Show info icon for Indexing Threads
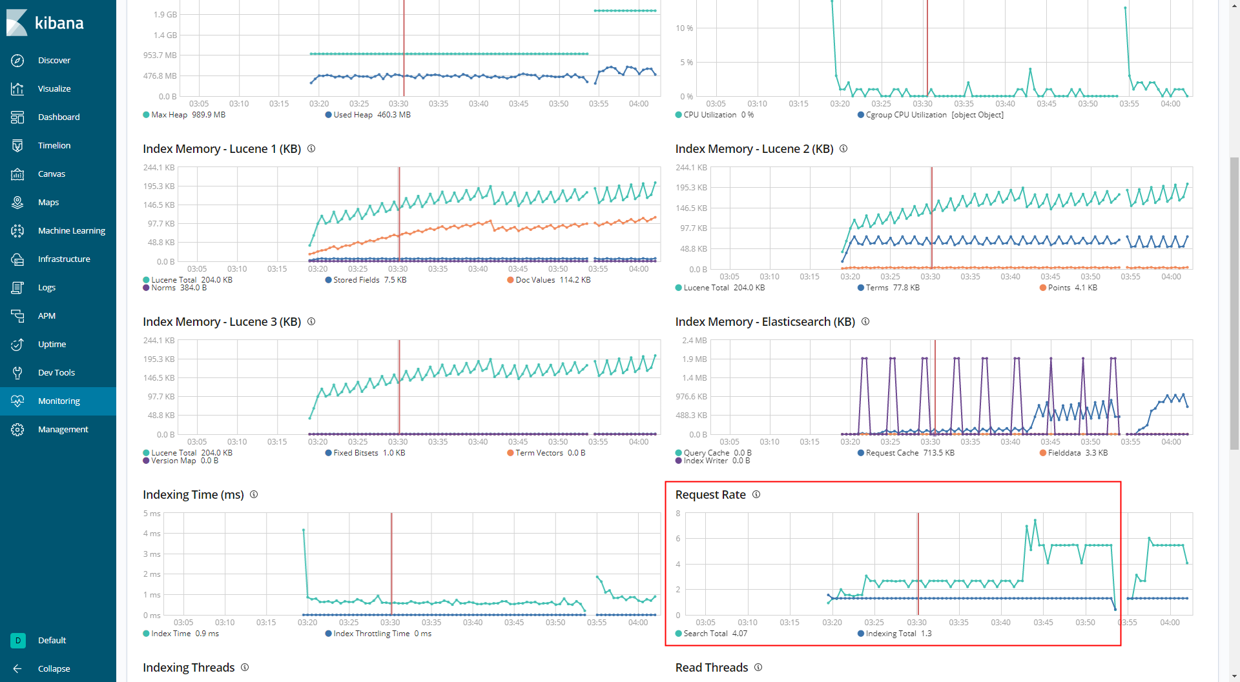 [245, 667]
